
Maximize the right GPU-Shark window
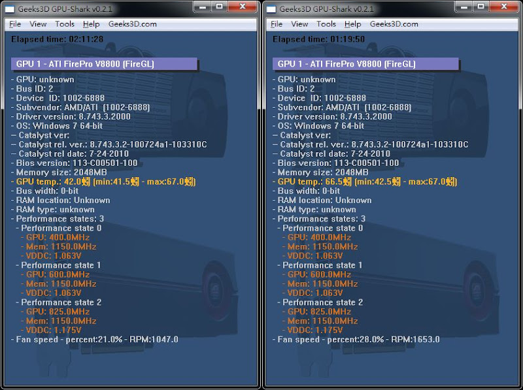[x=481, y=7]
